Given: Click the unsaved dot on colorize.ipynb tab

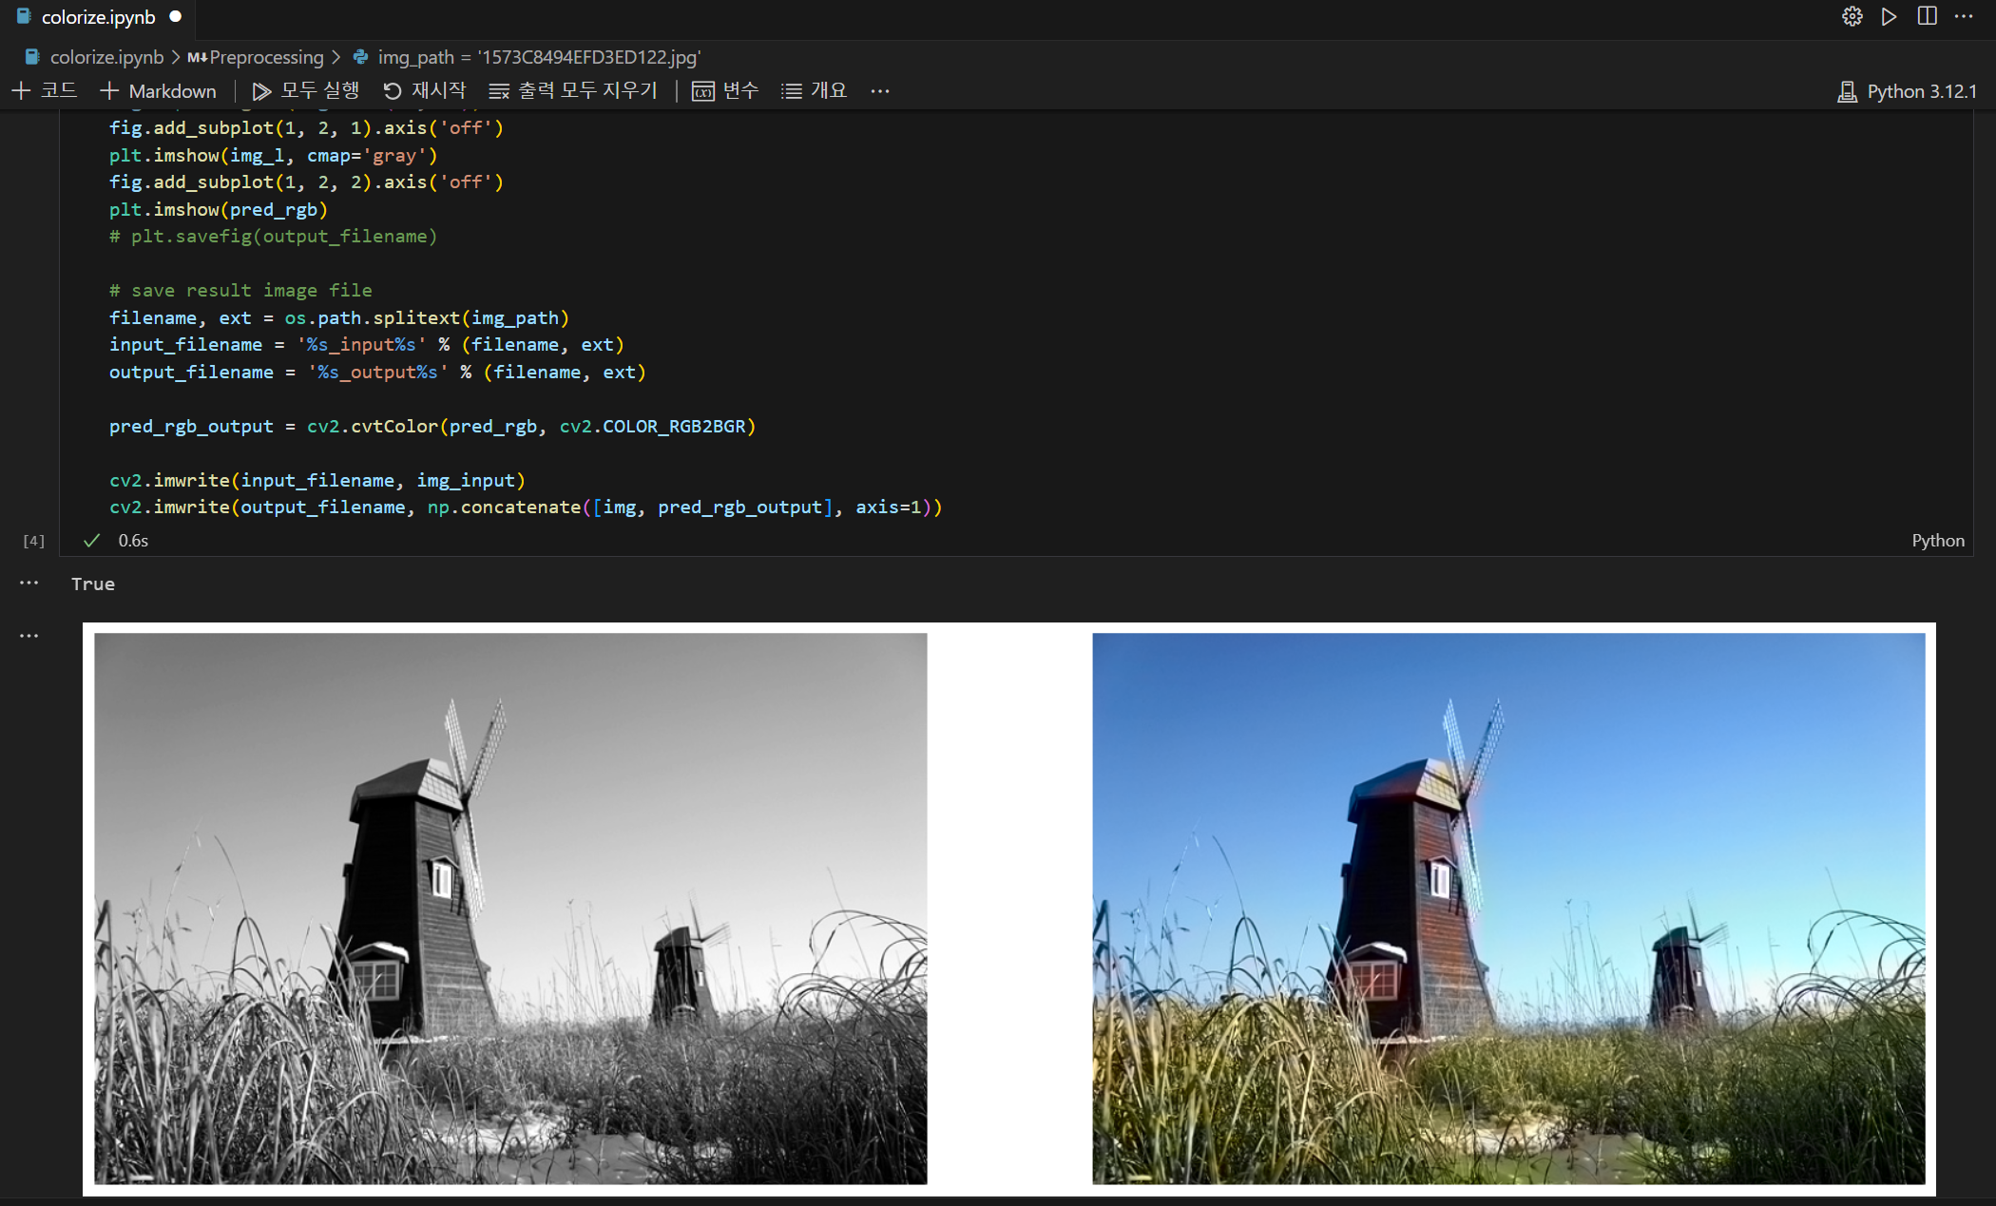Looking at the screenshot, I should pos(175,17).
